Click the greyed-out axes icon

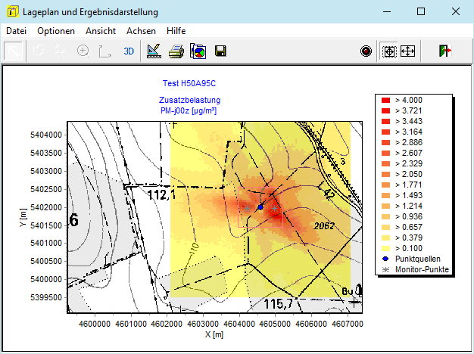(105, 51)
